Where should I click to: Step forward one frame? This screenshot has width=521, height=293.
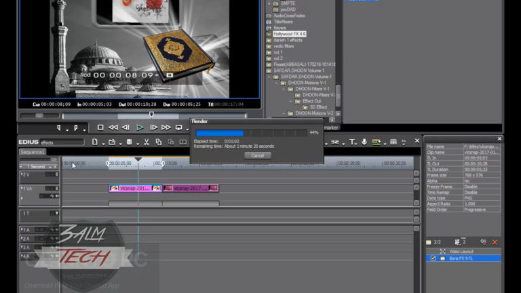153,128
